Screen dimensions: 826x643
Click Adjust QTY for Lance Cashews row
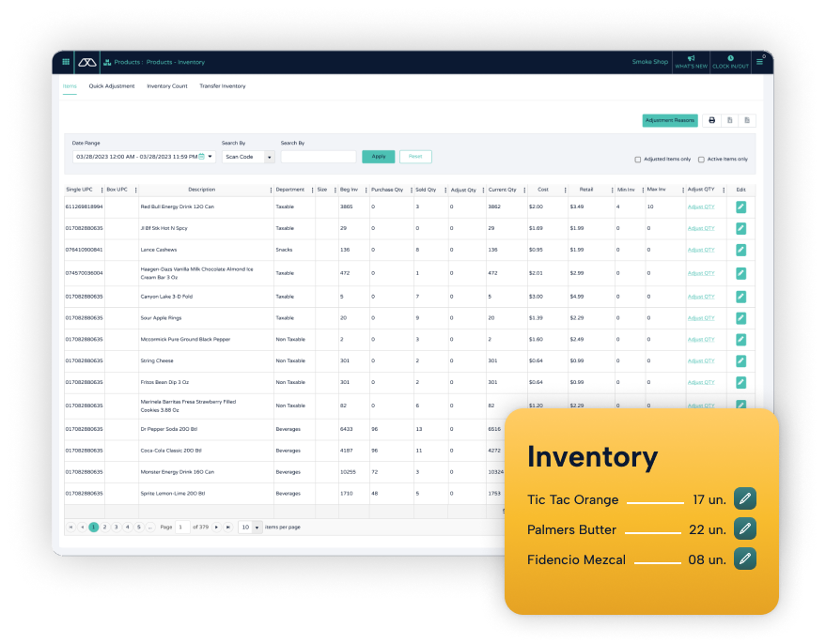pos(701,250)
